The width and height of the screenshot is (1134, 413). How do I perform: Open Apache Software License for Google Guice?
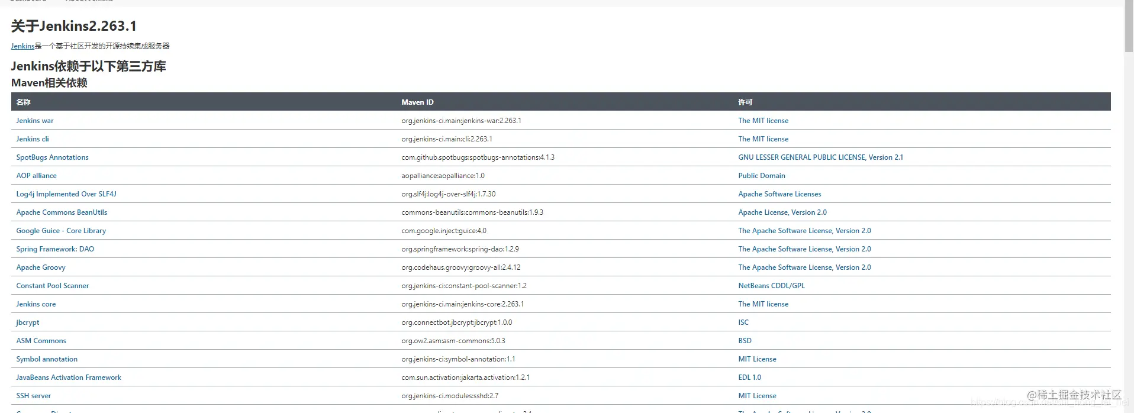(804, 231)
